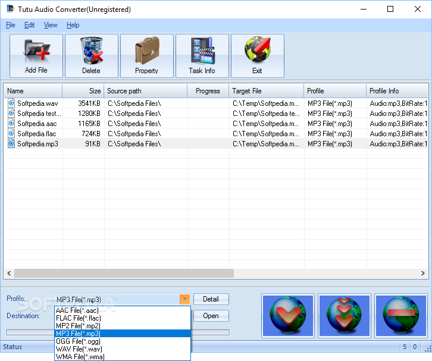
Task: Click the file icon beside Softpedia.wav
Action: coord(11,103)
